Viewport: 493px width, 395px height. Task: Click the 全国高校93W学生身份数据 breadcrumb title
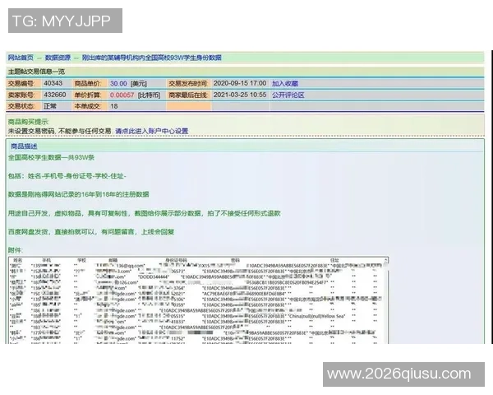[152, 58]
